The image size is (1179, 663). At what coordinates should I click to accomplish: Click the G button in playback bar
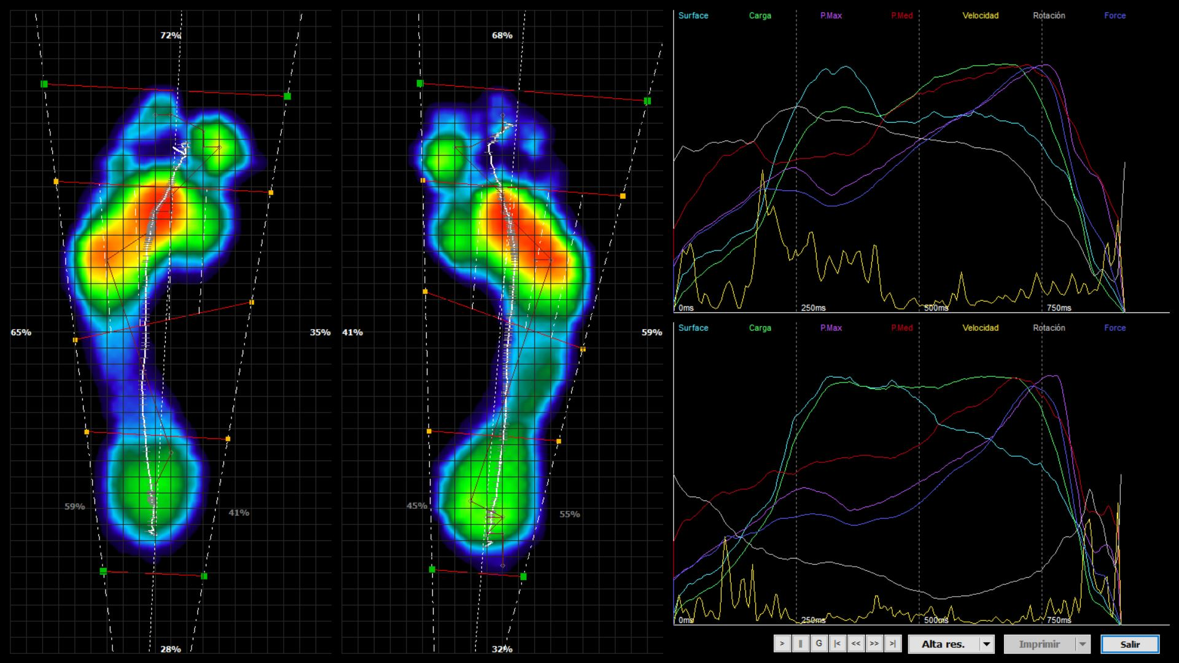point(819,643)
